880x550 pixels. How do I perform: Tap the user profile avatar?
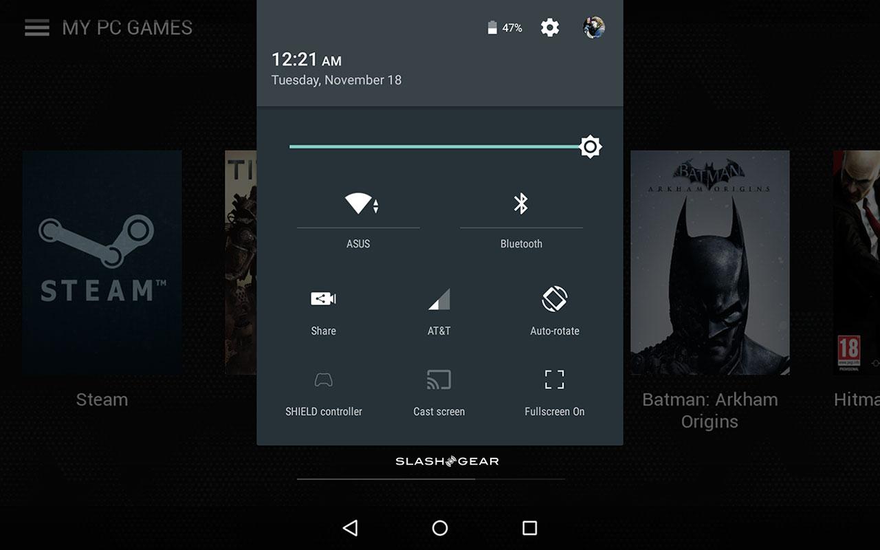(594, 27)
